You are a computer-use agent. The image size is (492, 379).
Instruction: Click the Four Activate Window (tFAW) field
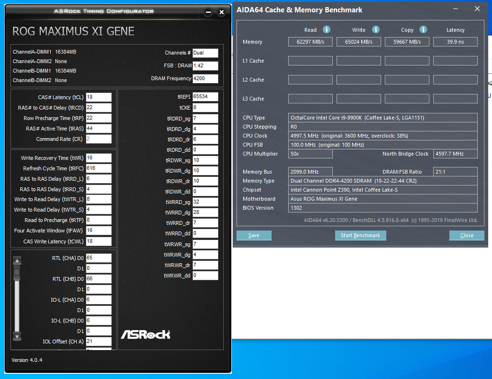tap(99, 231)
